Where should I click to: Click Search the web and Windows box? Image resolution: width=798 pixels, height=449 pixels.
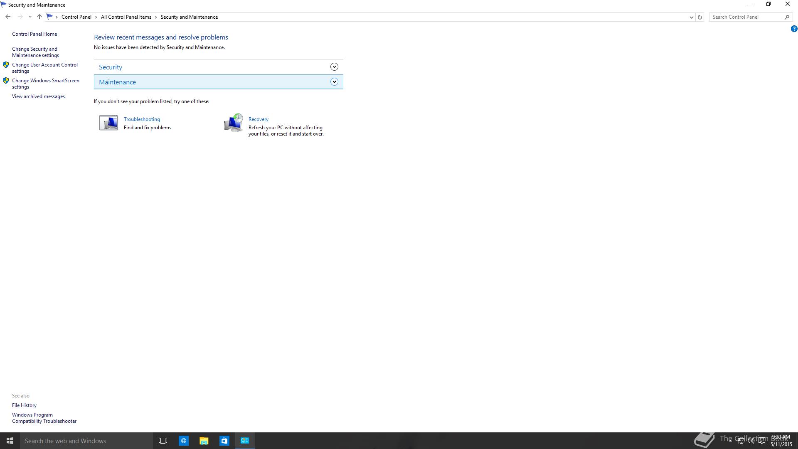point(86,441)
